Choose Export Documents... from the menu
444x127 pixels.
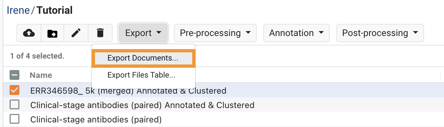pyautogui.click(x=143, y=58)
